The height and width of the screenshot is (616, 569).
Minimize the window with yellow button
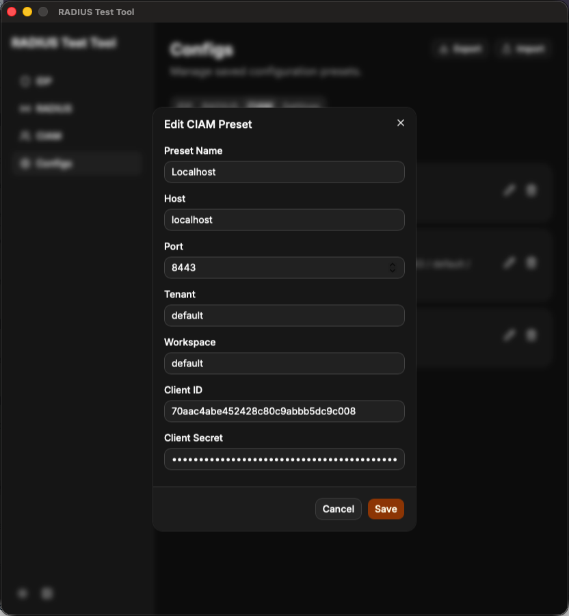27,12
